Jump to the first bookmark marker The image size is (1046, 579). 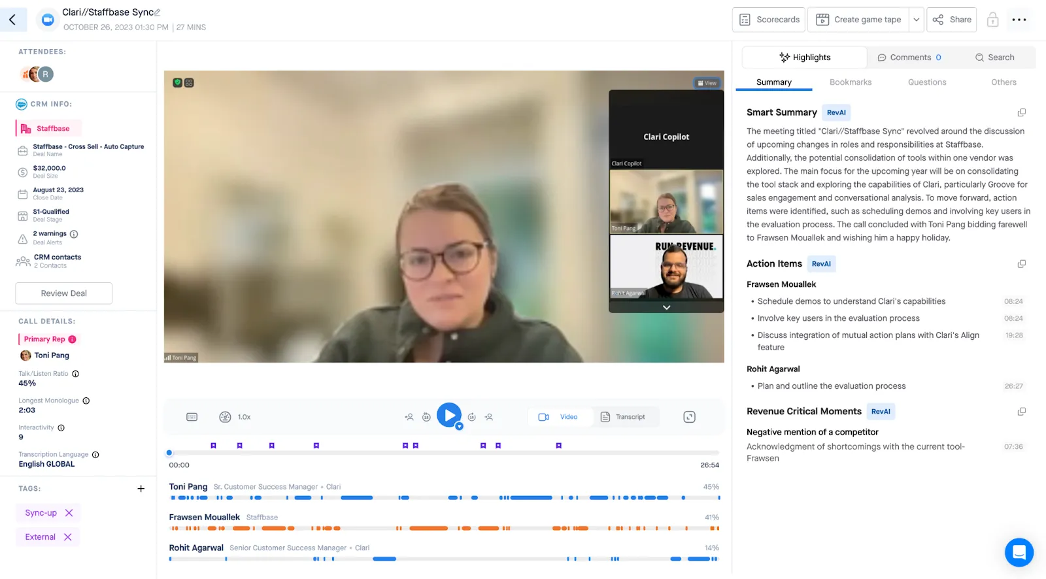coord(213,446)
